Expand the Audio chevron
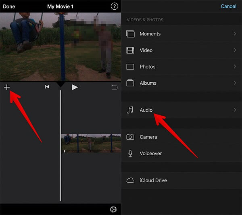 pos(235,110)
